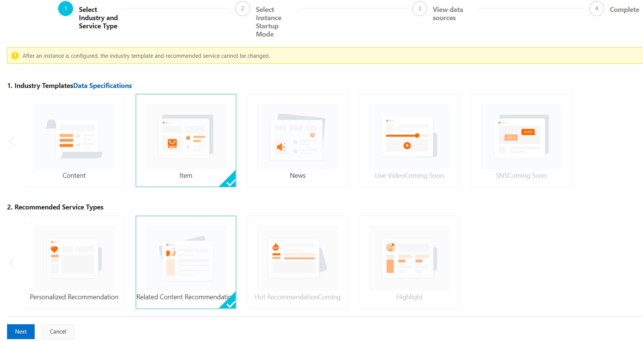Click the Next button
The image size is (643, 341).
21,332
